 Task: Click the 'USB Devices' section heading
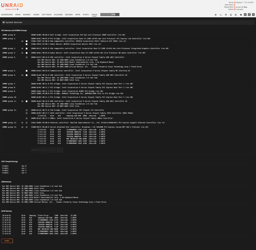click(x=6, y=182)
